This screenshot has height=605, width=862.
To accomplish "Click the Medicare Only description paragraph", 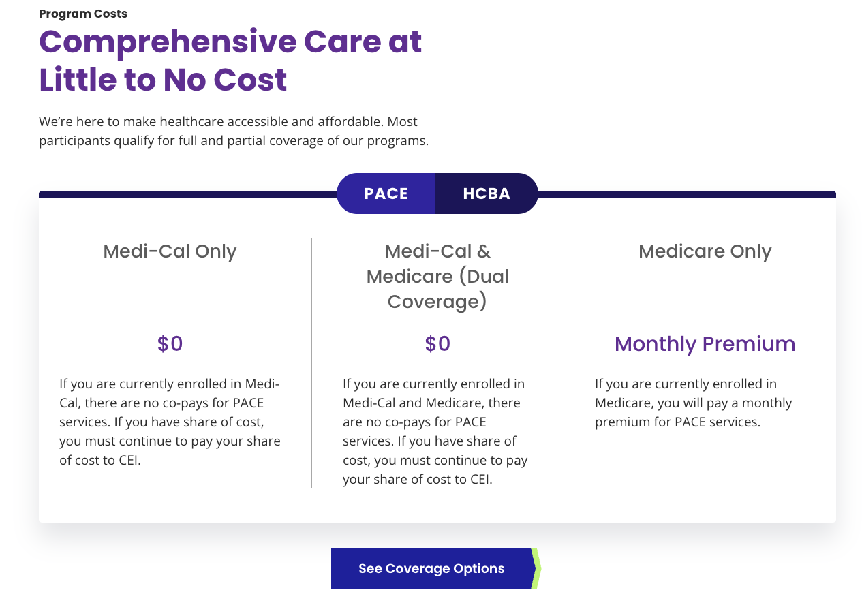I will coord(694,403).
